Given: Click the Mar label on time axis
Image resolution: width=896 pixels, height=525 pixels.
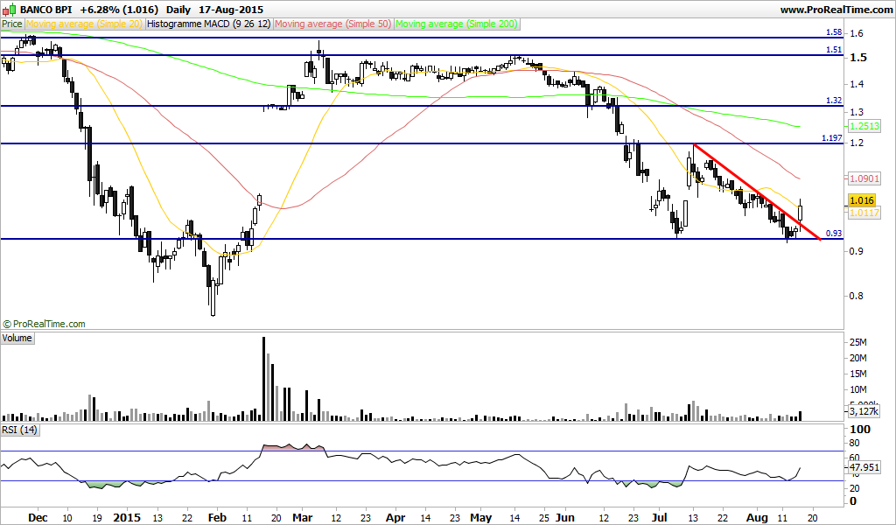Looking at the screenshot, I should pyautogui.click(x=302, y=518).
